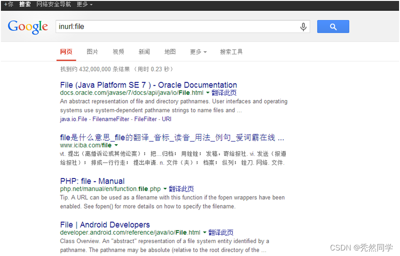Expand 更多 dropdown in top black bar
The image size is (400, 256).
84,4
